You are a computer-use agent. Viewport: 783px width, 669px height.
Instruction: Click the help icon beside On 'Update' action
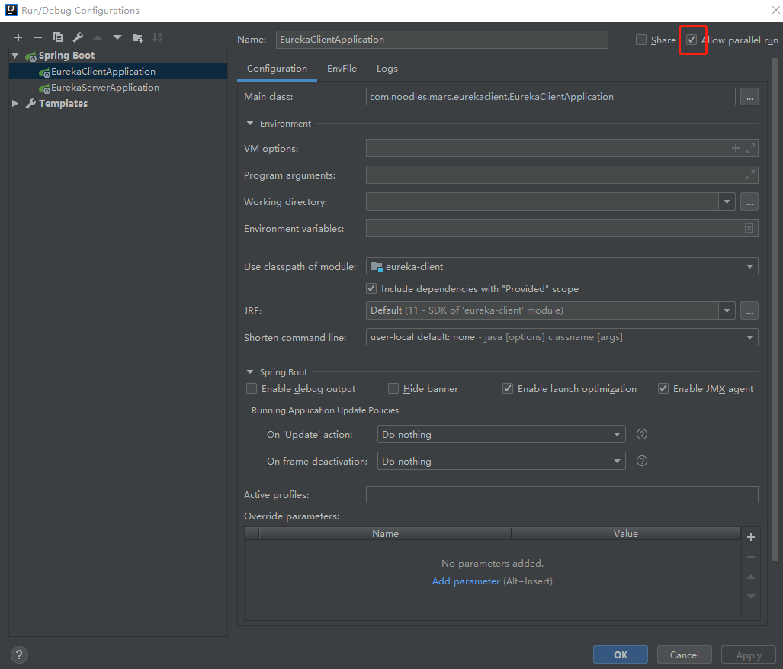coord(642,435)
